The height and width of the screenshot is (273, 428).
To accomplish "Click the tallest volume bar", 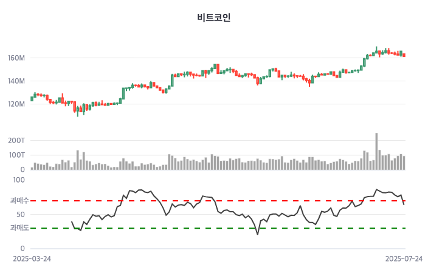I will [x=376, y=151].
